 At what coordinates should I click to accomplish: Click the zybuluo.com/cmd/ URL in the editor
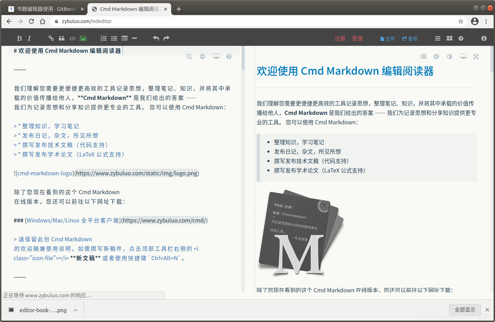(165, 220)
